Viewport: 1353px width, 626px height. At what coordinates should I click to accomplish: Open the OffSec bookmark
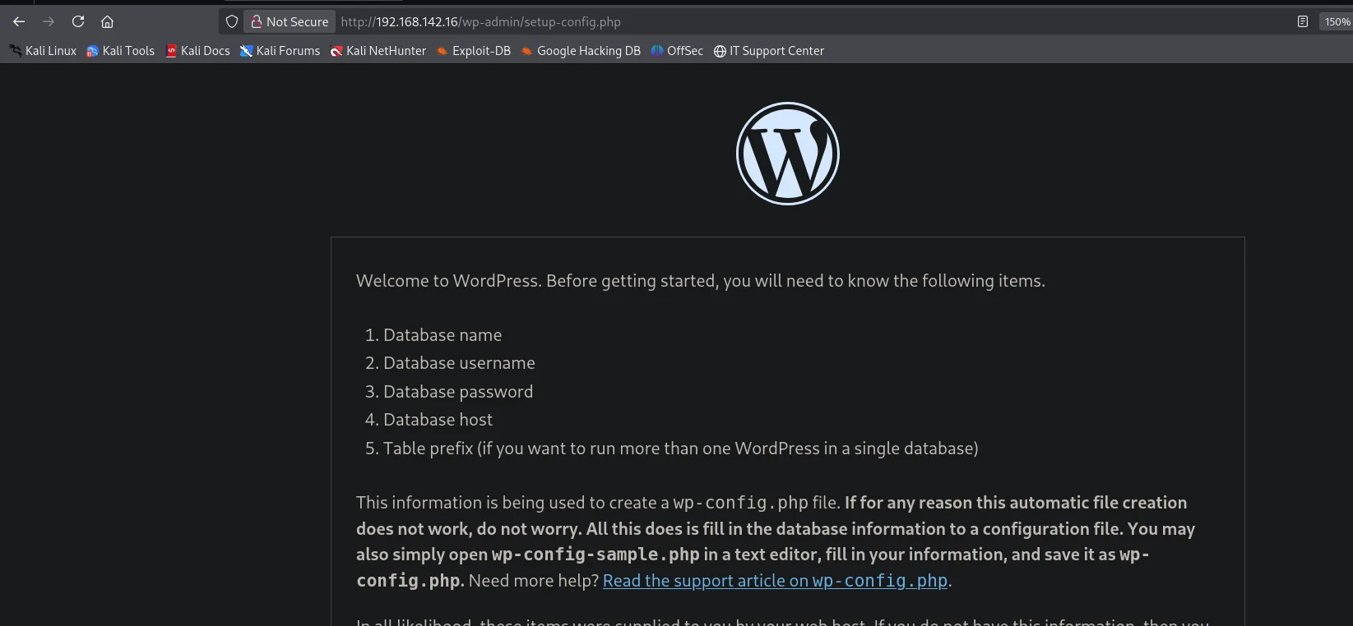pyautogui.click(x=677, y=51)
